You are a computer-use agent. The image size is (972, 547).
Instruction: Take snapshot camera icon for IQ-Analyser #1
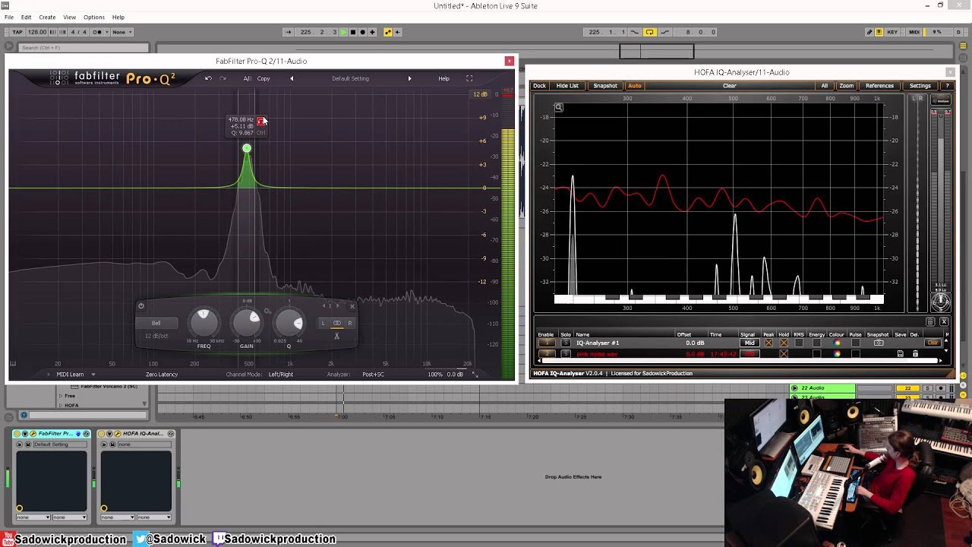(x=879, y=343)
